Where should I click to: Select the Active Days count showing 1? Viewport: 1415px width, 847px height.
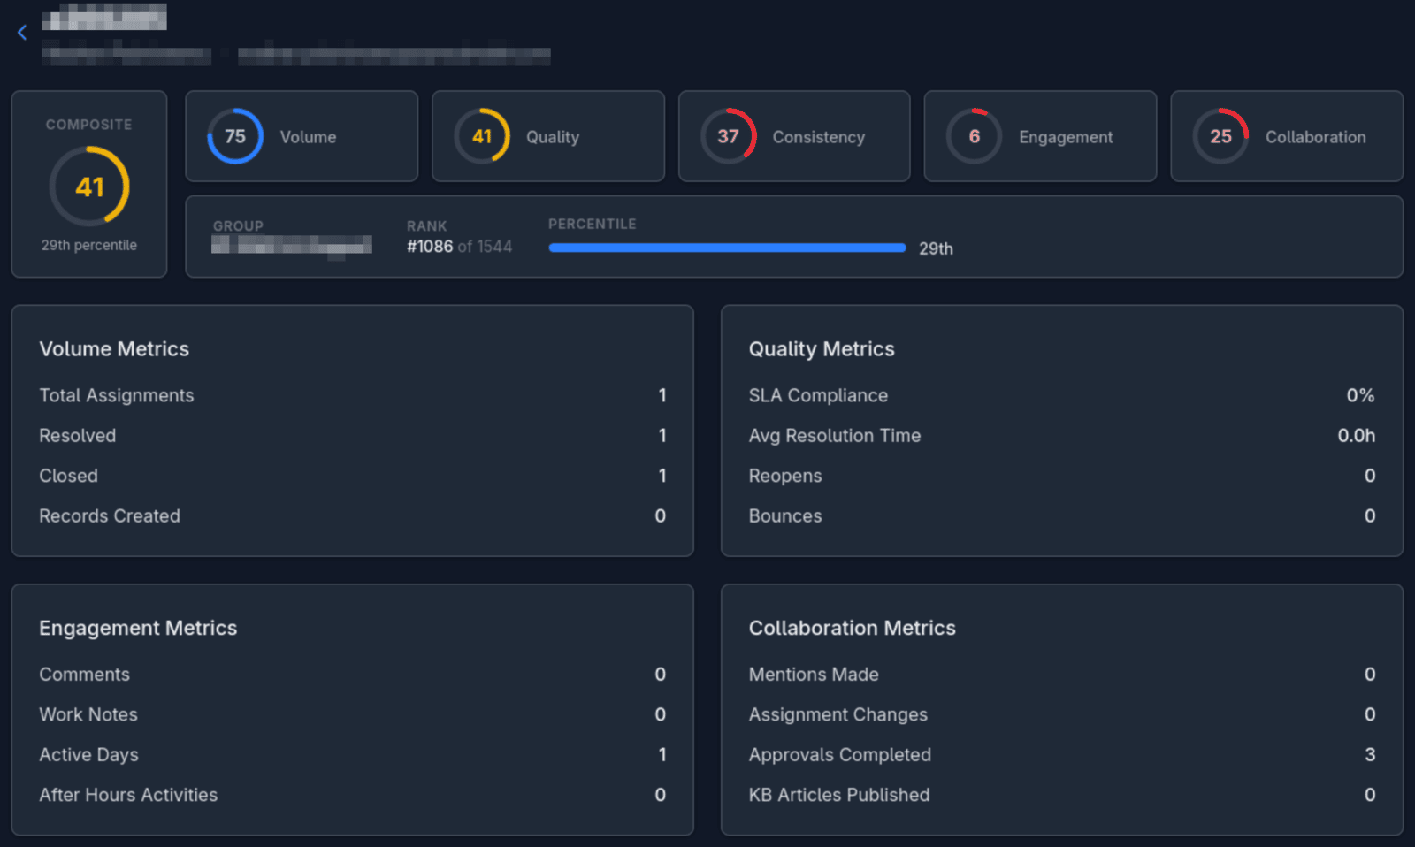(x=662, y=754)
